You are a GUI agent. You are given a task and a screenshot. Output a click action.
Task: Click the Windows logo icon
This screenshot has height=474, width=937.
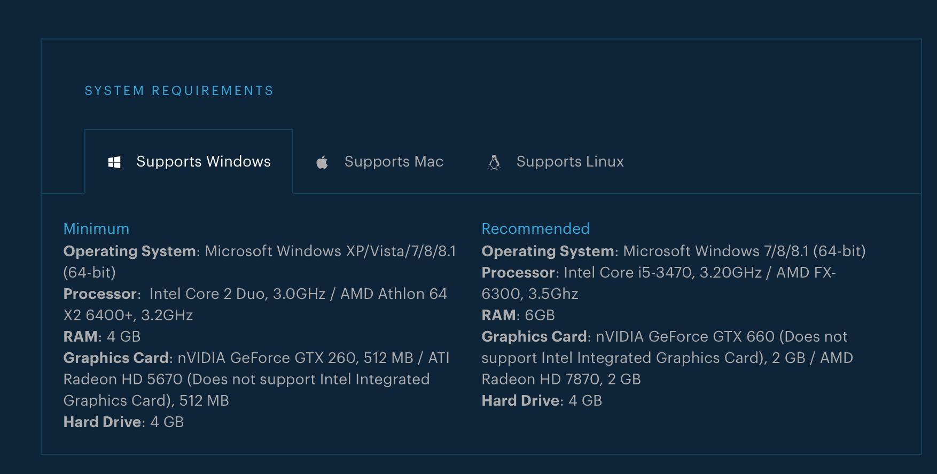114,162
